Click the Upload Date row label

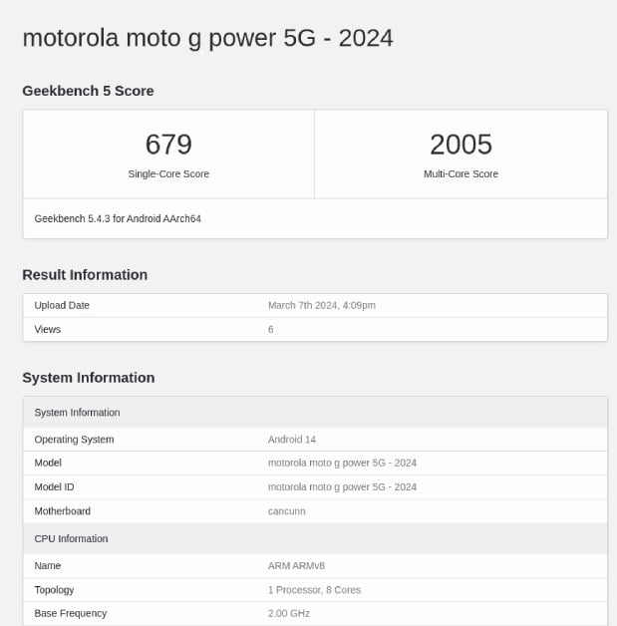(62, 305)
